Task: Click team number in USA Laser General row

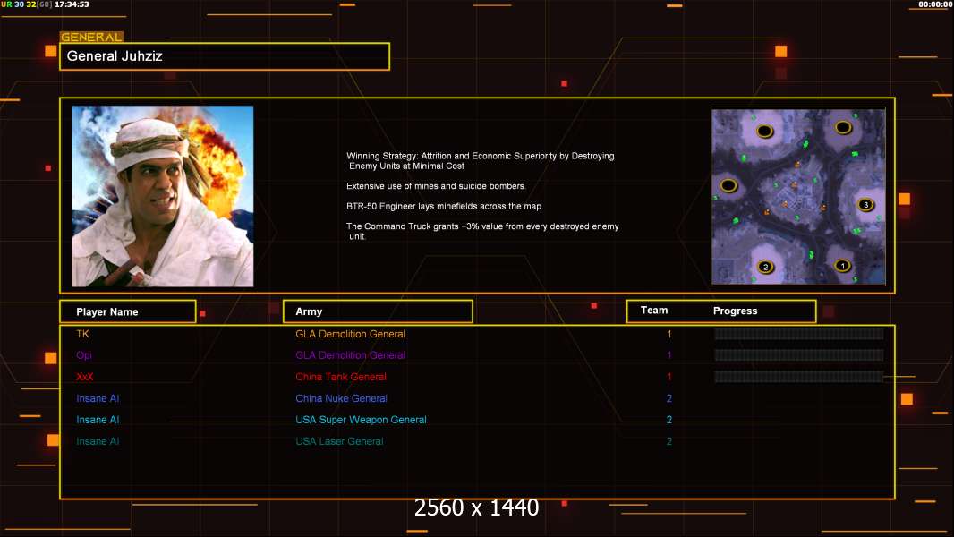Action: click(669, 441)
